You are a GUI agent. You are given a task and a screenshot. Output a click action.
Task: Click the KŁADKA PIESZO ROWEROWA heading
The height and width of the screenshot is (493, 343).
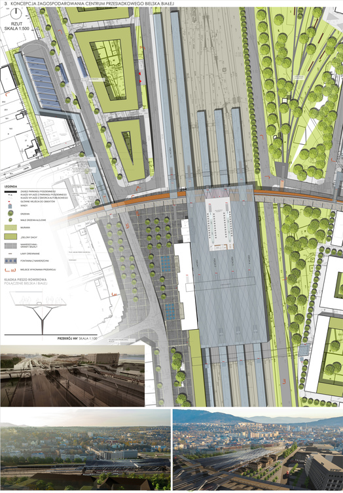click(x=26, y=279)
